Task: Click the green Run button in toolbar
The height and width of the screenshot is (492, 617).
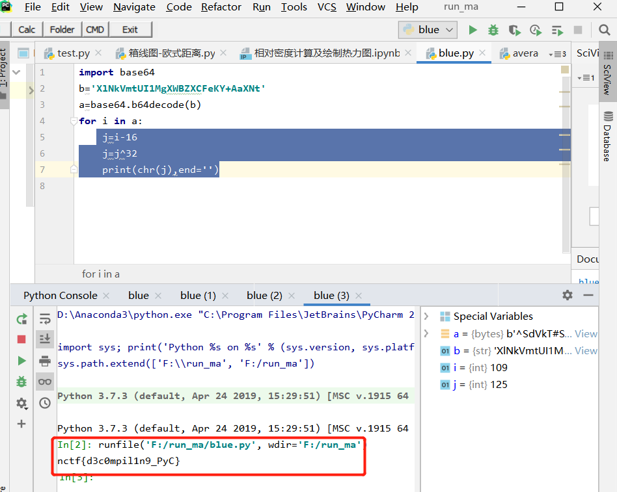Action: [x=473, y=30]
